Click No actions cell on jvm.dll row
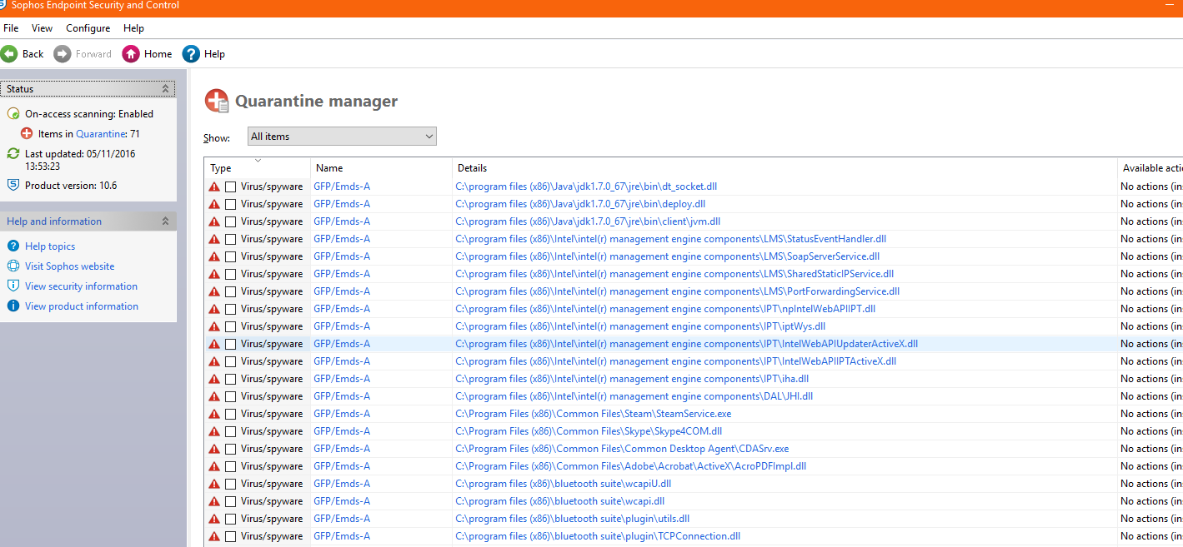This screenshot has height=547, width=1183. [x=1150, y=221]
